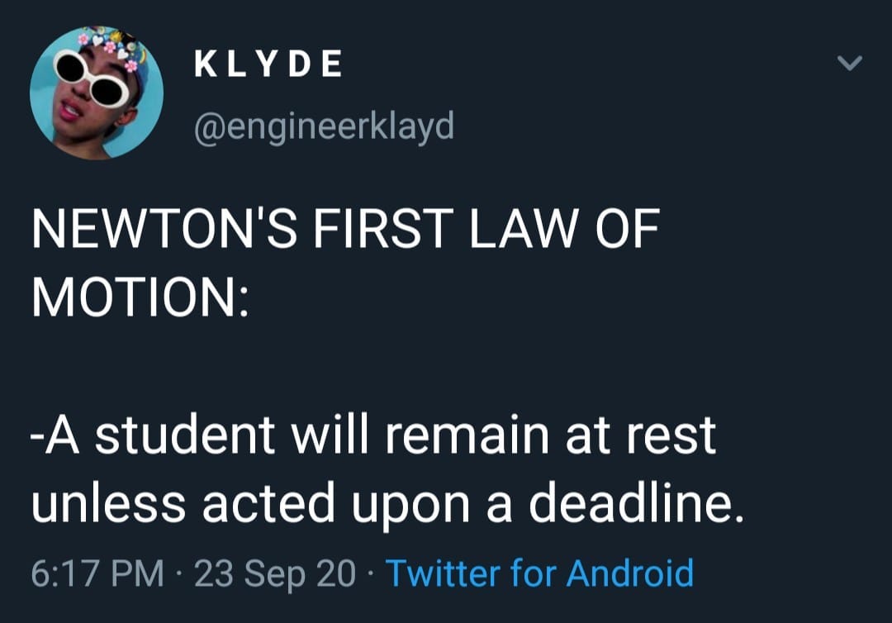Click the word will in the tweet
892x623 pixels.
pyautogui.click(x=330, y=435)
